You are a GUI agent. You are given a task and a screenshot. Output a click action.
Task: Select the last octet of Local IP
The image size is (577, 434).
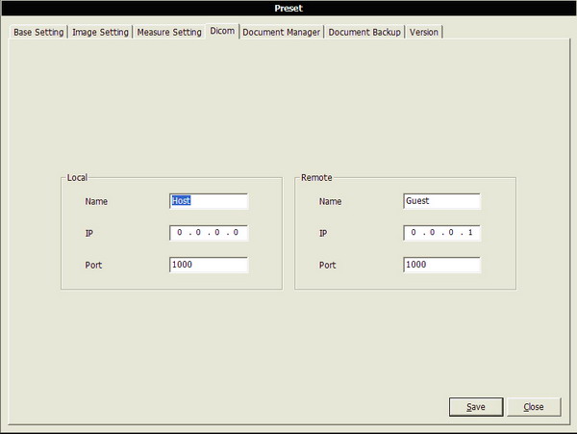point(237,233)
